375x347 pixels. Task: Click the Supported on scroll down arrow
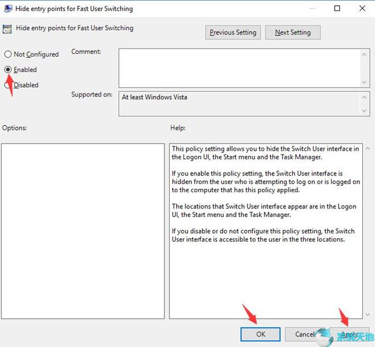(365, 110)
